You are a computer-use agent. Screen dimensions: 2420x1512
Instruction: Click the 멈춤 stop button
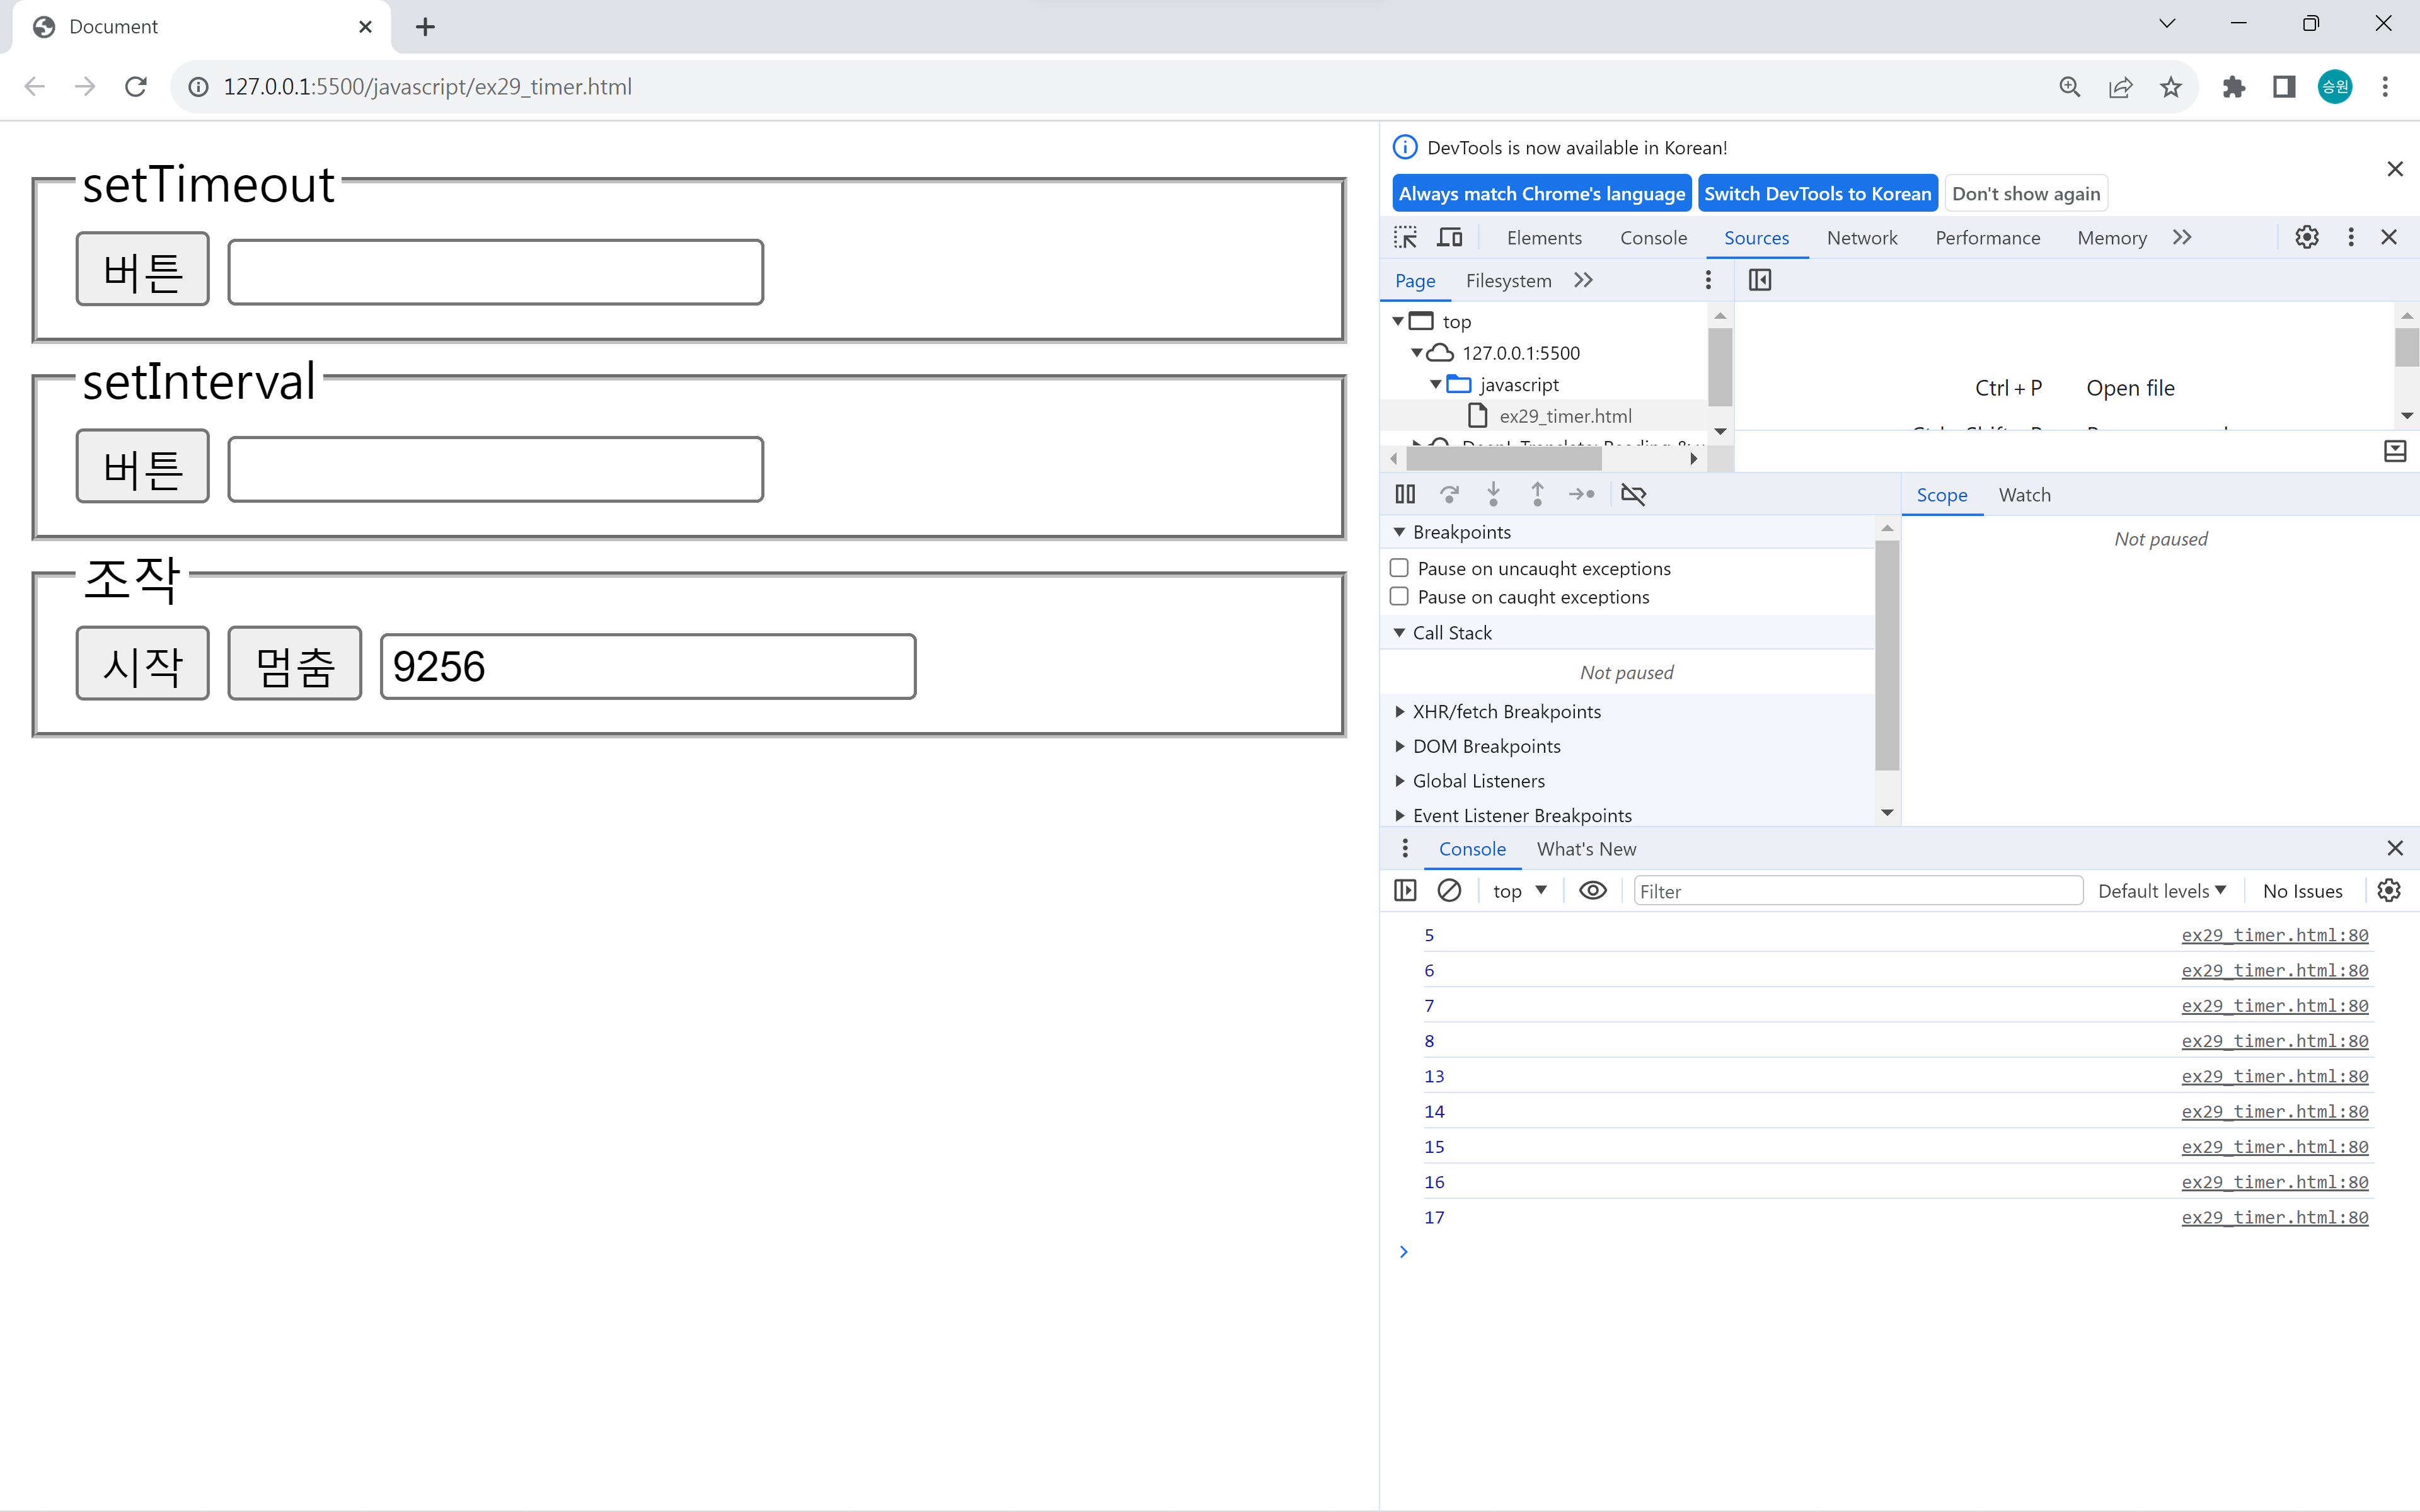pyautogui.click(x=294, y=664)
